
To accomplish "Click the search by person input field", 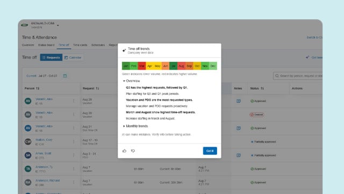I will [x=298, y=76].
